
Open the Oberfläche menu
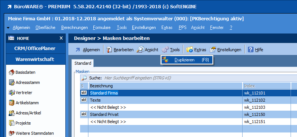pos(45,27)
